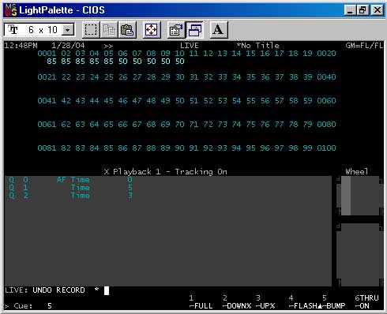Click channel number 0100

[326, 148]
